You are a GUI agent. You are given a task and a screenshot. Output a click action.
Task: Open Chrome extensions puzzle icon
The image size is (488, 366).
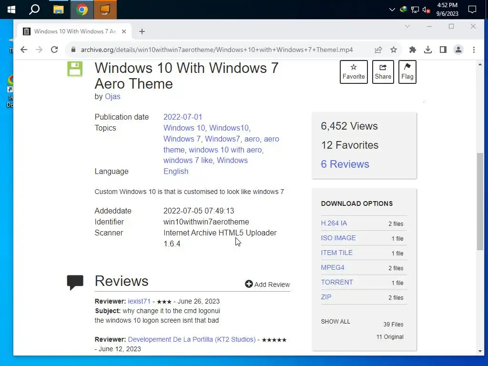tap(413, 50)
